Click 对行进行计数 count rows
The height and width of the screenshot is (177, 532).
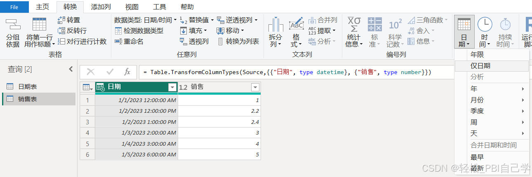[x=82, y=41]
